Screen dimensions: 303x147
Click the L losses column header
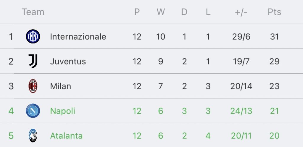coord(208,12)
